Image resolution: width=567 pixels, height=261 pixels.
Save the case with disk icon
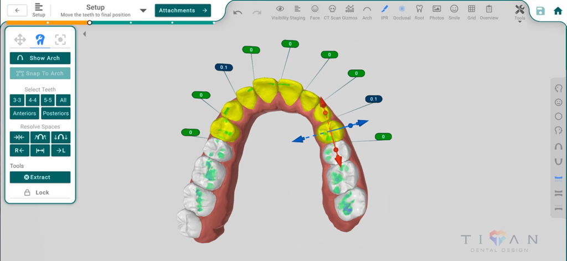pyautogui.click(x=540, y=11)
